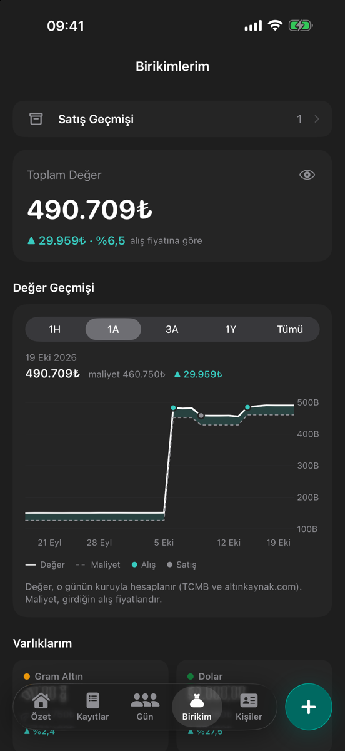This screenshot has height=751, width=345.
Task: Tap the cellular signal bars icon
Action: [253, 26]
